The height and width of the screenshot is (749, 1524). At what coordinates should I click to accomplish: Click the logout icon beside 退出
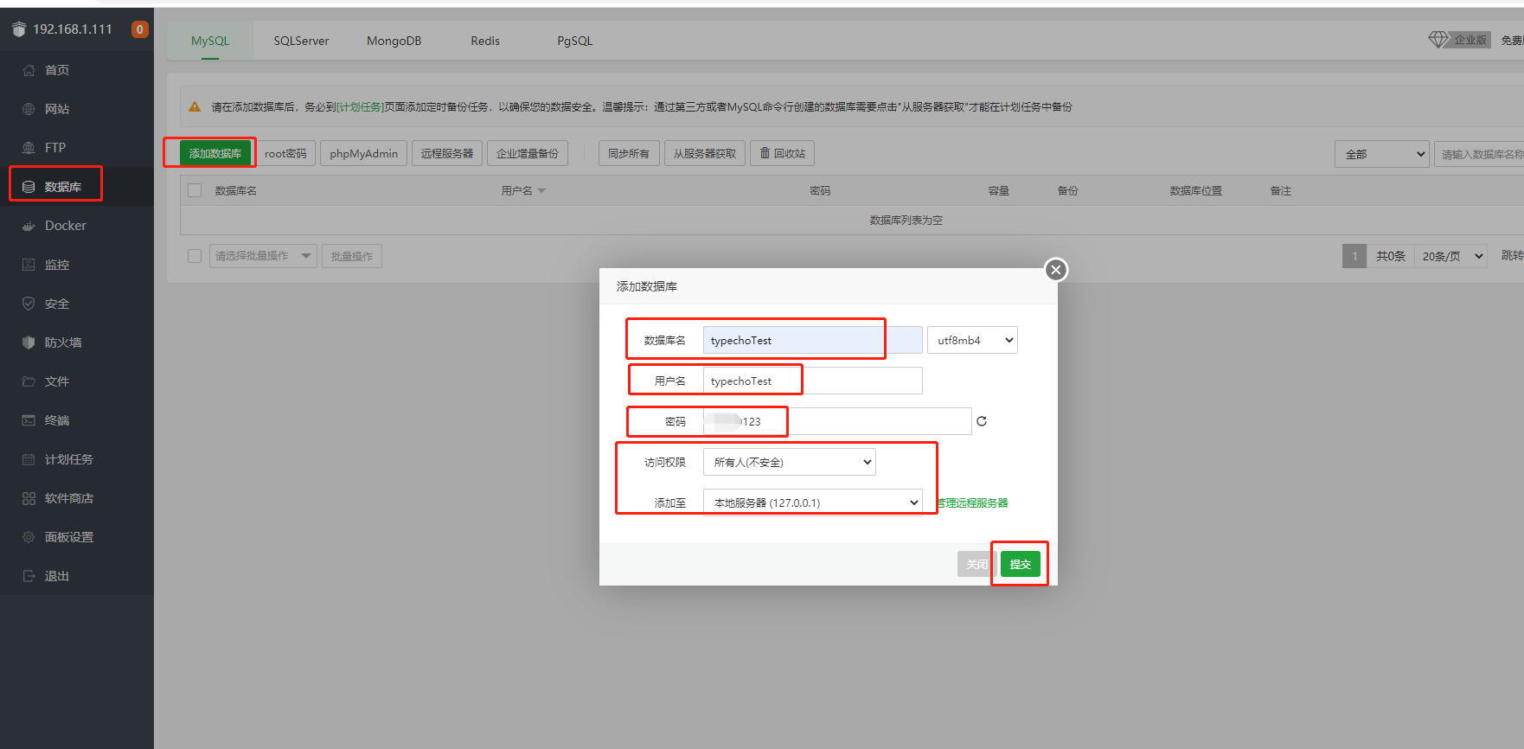(x=29, y=576)
